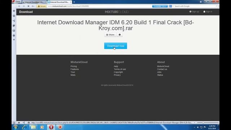Open the Status footer link
Viewport: 231px width, 130px height.
(160, 75)
